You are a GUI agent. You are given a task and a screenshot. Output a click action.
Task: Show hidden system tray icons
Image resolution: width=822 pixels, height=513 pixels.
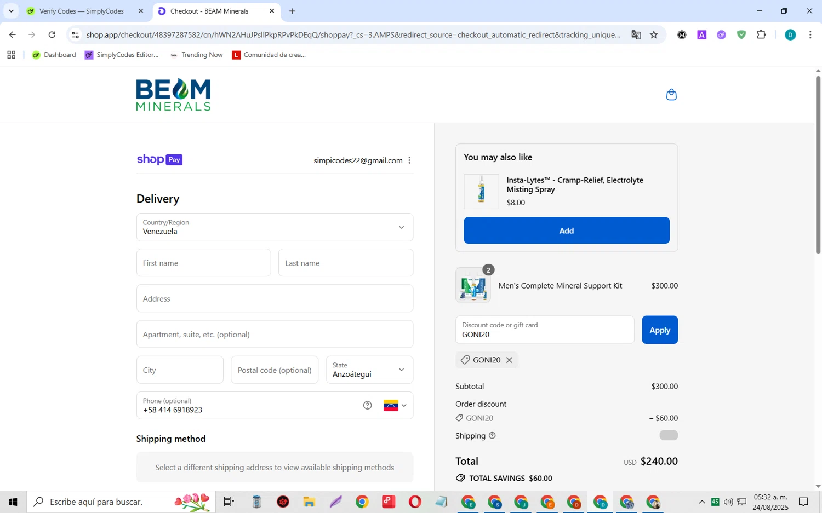pos(702,502)
